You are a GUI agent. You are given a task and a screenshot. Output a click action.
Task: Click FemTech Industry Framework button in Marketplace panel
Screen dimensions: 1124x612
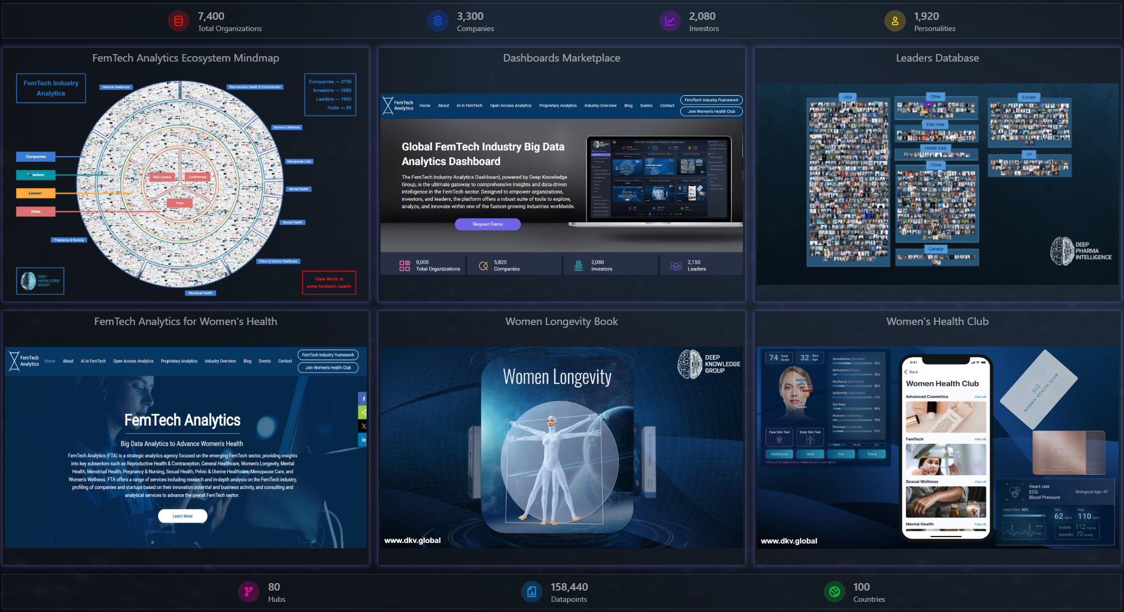click(x=711, y=100)
